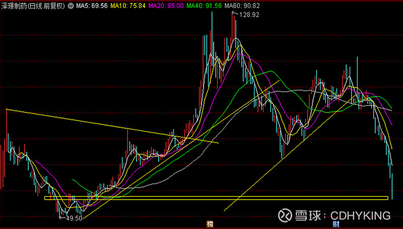Image resolution: width=403 pixels, height=229 pixels.
Task: Select the MA20: 85.00 indicator label
Action: coord(166,6)
